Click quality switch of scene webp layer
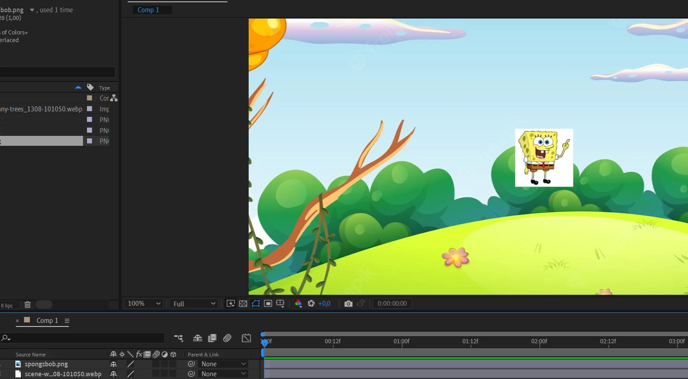The height and width of the screenshot is (379, 688). click(x=130, y=374)
